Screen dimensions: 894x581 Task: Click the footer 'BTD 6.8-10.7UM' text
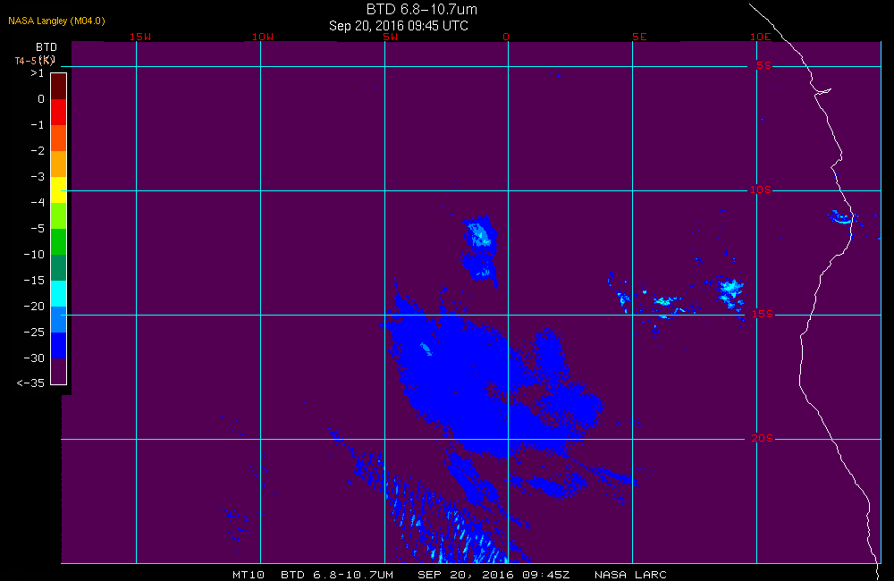point(337,575)
